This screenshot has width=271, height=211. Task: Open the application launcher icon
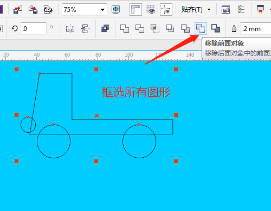pyautogui.click(x=260, y=9)
